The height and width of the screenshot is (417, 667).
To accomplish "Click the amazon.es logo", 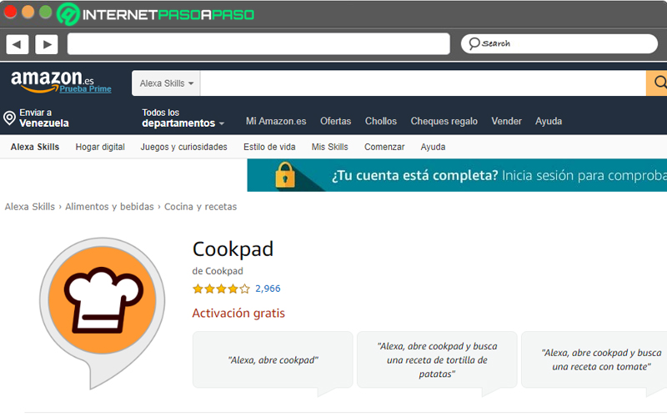I will click(52, 80).
